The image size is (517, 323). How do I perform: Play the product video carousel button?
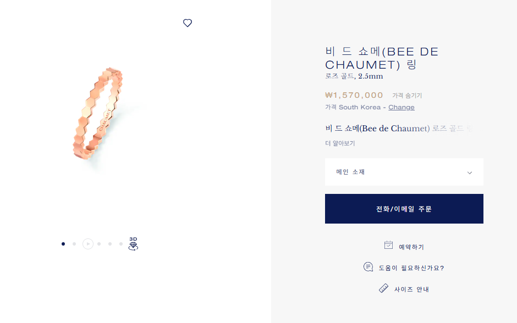pyautogui.click(x=87, y=244)
